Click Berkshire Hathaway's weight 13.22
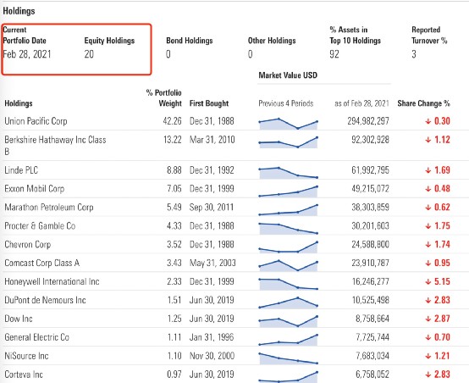Screen dimensions: 469x383 pyautogui.click(x=173, y=140)
